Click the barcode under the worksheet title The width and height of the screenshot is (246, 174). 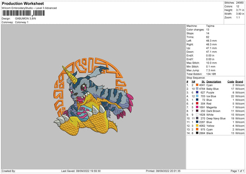[23, 13]
